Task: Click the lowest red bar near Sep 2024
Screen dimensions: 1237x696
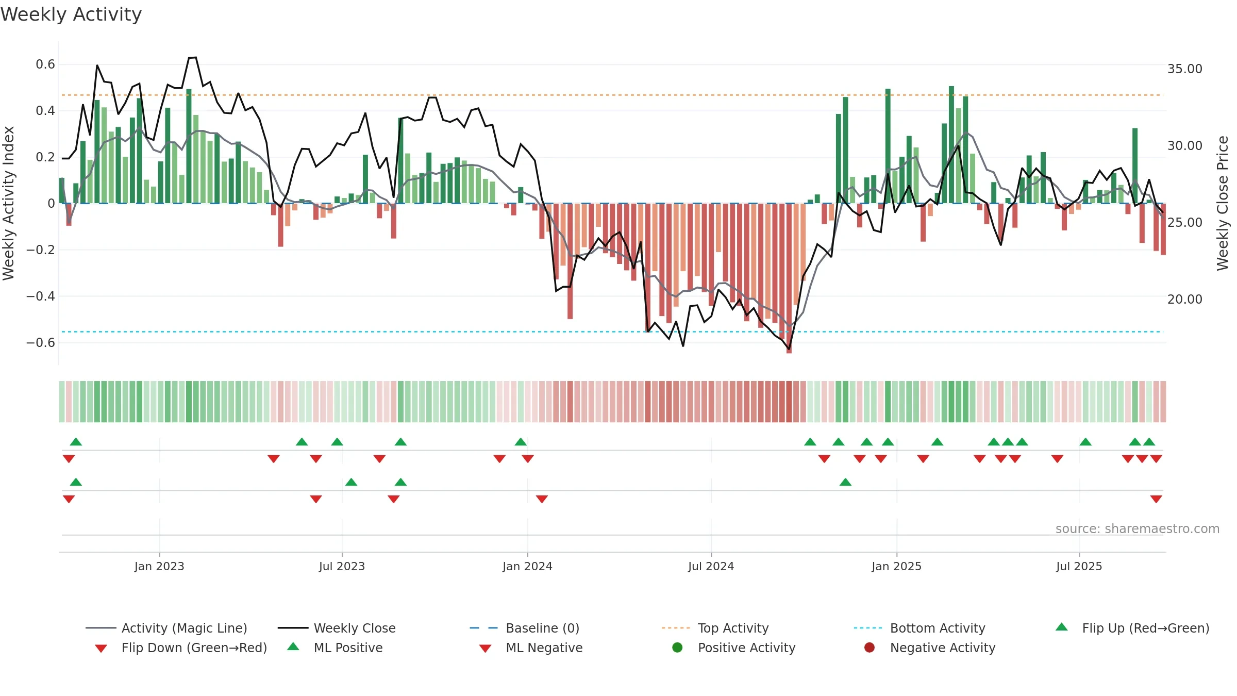Action: pos(789,278)
